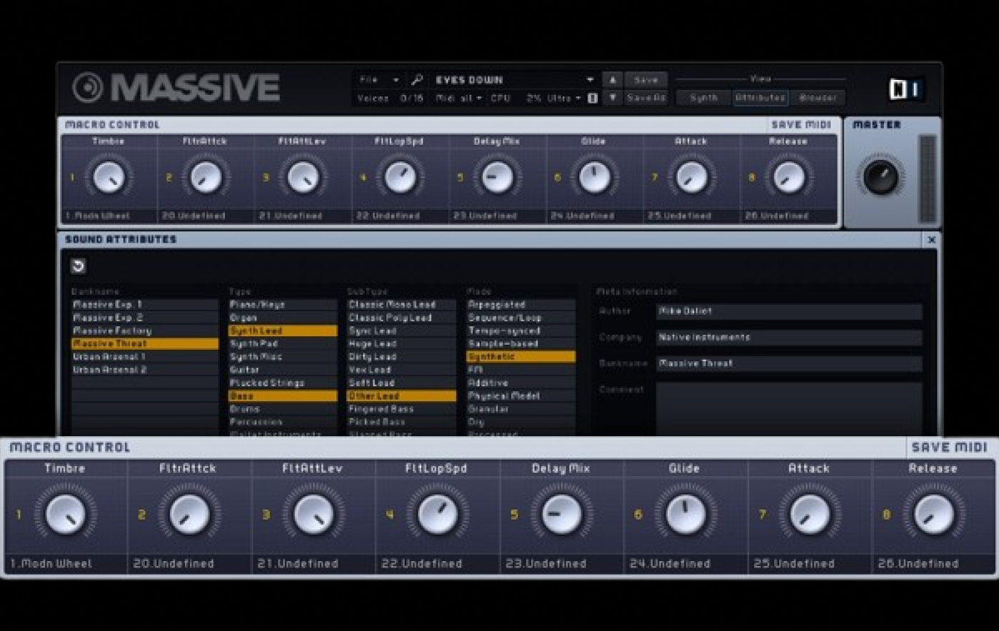Click the FltLopSpd knob in the small macro strip
This screenshot has height=631, width=999.
[400, 177]
